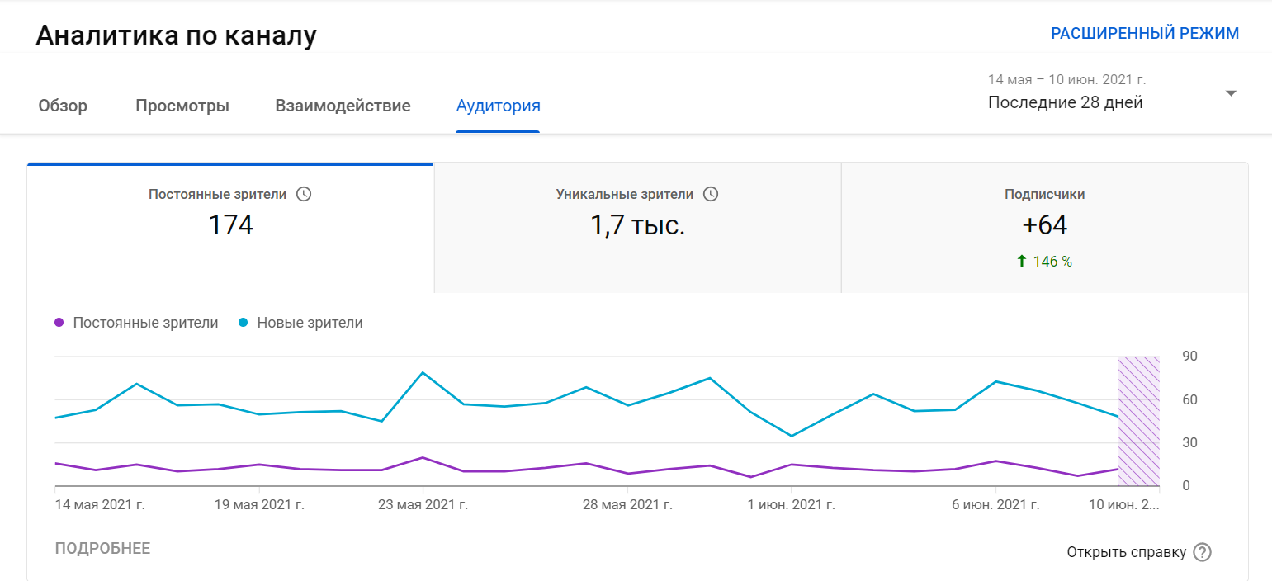Screen dimensions: 1272x581
Task: Open the Последние 28 дней period selector
Action: [1065, 103]
